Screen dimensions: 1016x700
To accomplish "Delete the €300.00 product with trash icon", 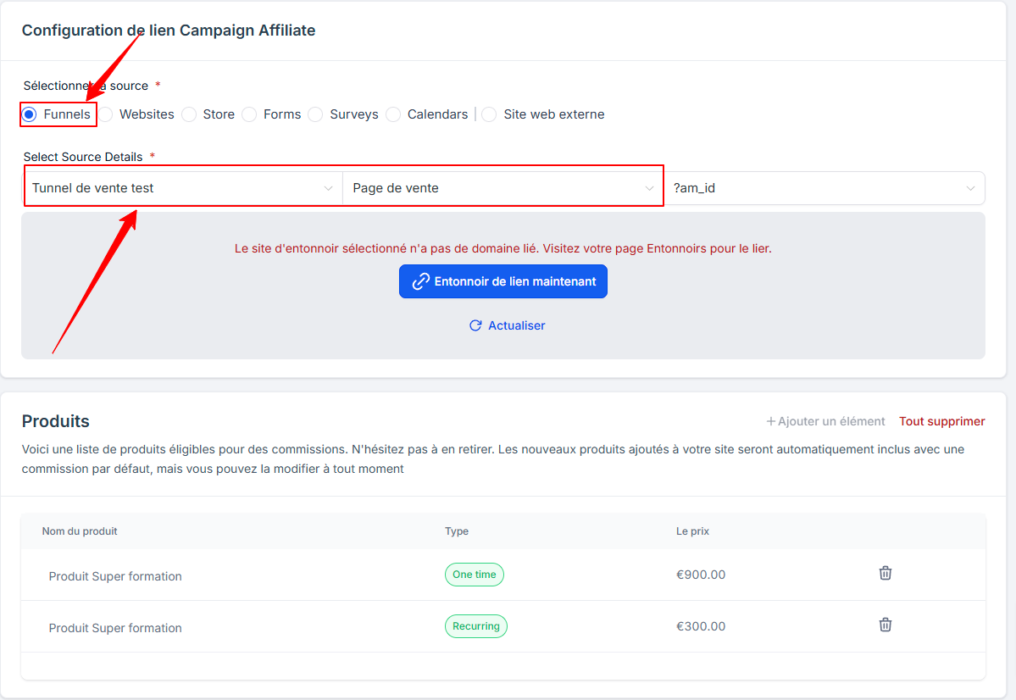I will point(886,625).
